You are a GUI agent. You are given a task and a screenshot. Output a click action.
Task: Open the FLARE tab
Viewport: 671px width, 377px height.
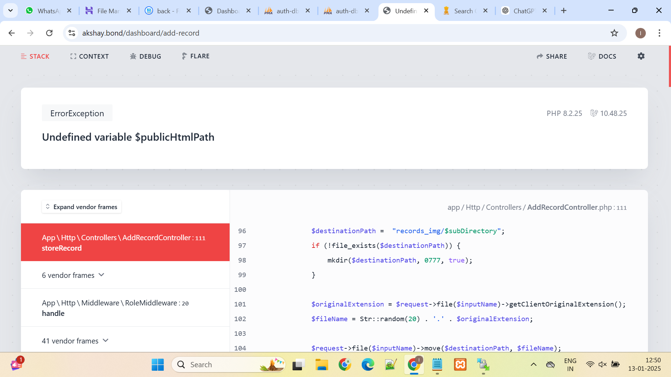(x=196, y=56)
